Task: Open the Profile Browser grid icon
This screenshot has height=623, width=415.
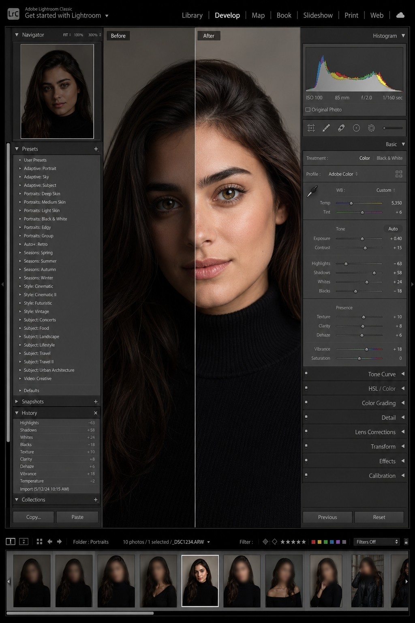Action: click(399, 174)
